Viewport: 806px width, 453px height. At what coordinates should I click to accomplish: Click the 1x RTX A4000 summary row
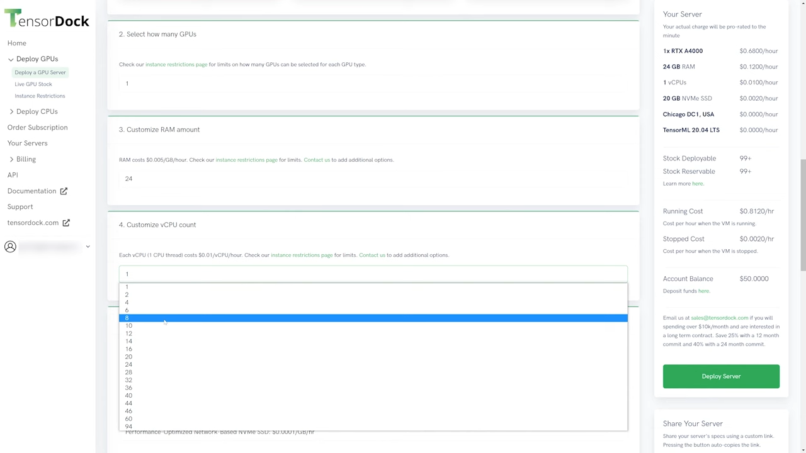pyautogui.click(x=720, y=51)
